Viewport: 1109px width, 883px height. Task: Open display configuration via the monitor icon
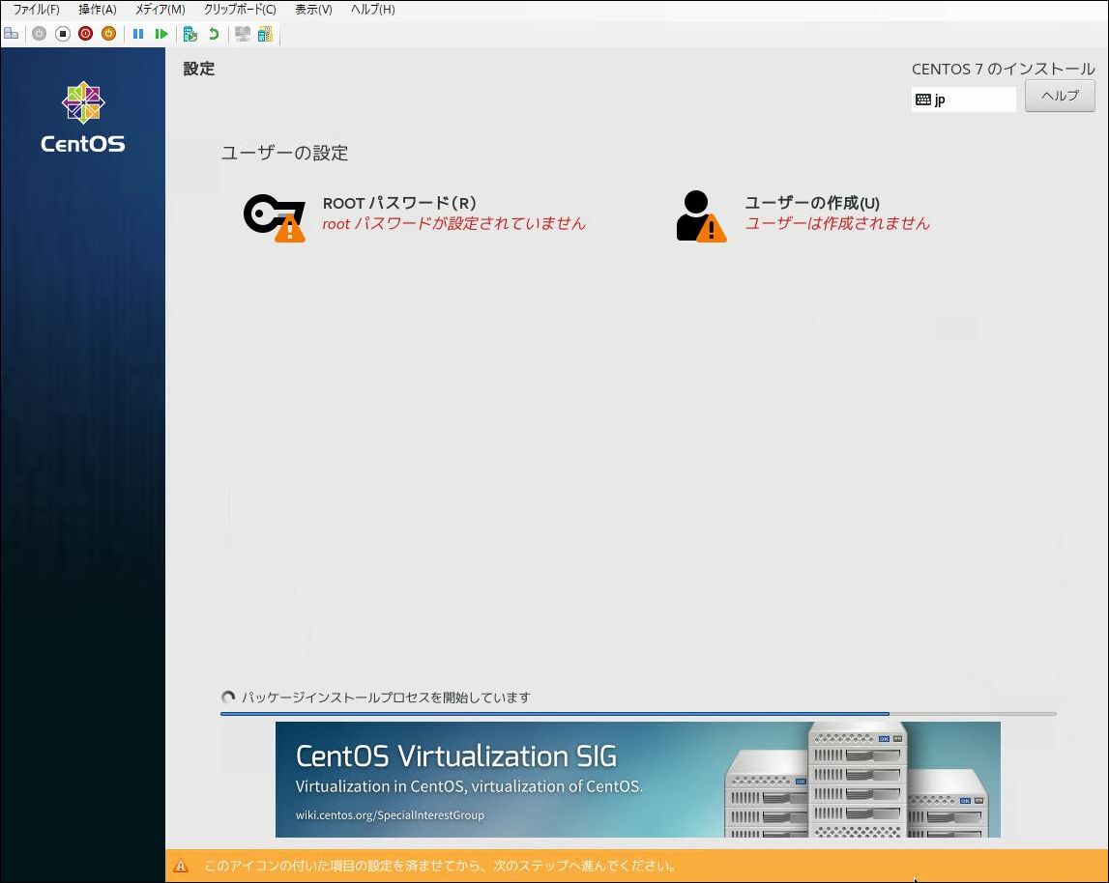click(241, 33)
